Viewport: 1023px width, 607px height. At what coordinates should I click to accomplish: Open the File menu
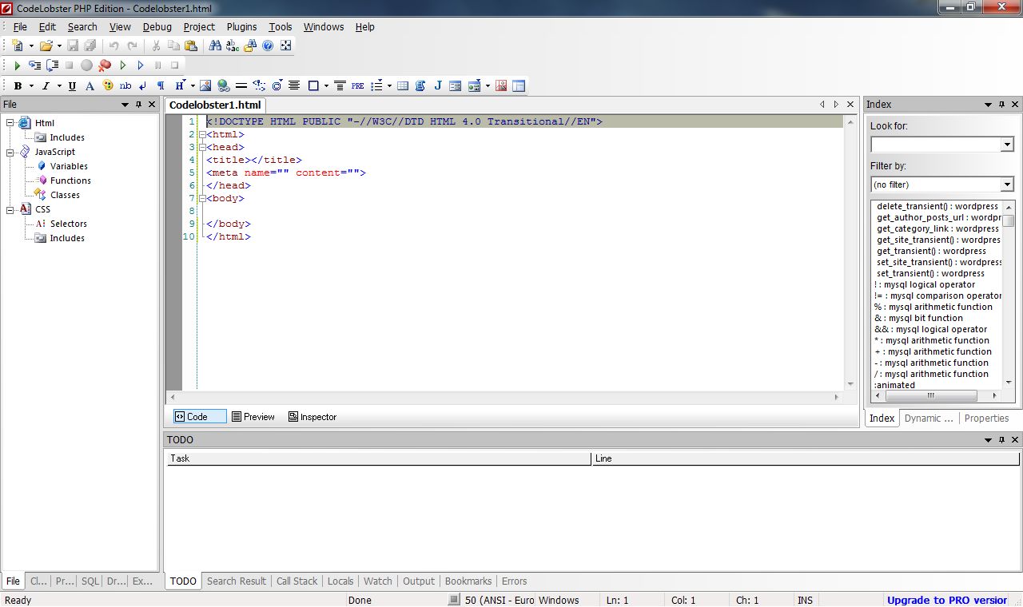(x=20, y=26)
